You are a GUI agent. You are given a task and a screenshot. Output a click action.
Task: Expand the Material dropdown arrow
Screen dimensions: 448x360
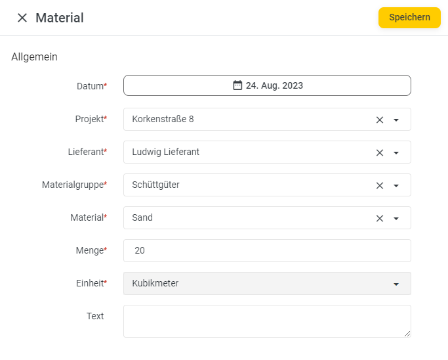click(396, 219)
